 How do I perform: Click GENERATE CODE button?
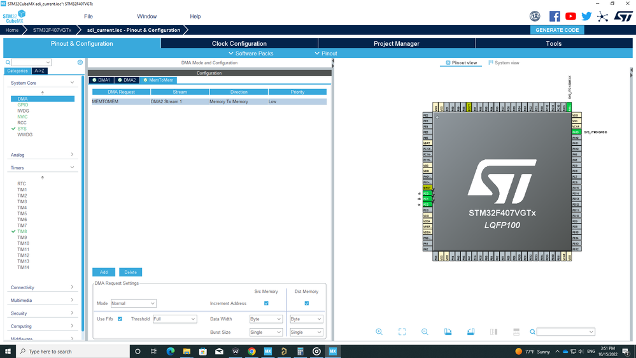(x=557, y=30)
